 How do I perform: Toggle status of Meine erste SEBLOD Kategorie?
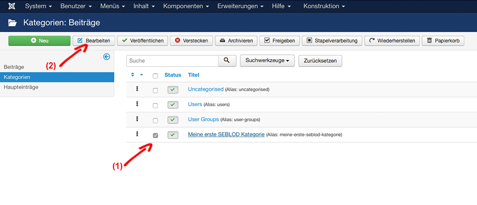click(x=173, y=134)
